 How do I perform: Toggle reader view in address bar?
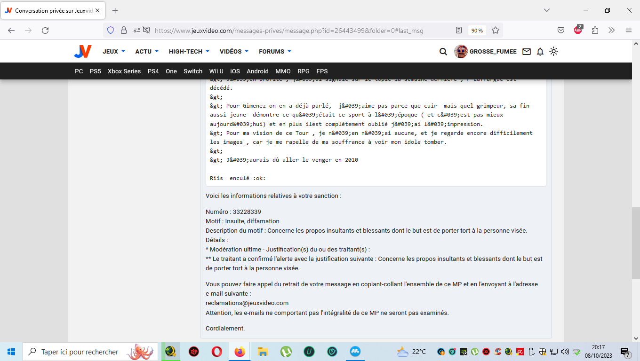pos(459,31)
